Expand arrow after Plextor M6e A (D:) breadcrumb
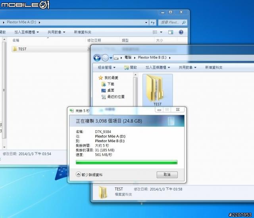Viewport: 254px width, 218px height. click(x=39, y=22)
